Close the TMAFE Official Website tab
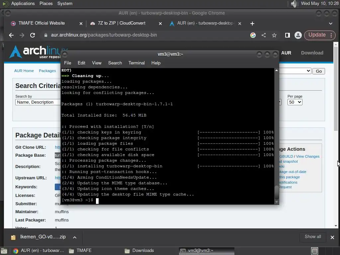The height and width of the screenshot is (255, 340). coord(81,24)
